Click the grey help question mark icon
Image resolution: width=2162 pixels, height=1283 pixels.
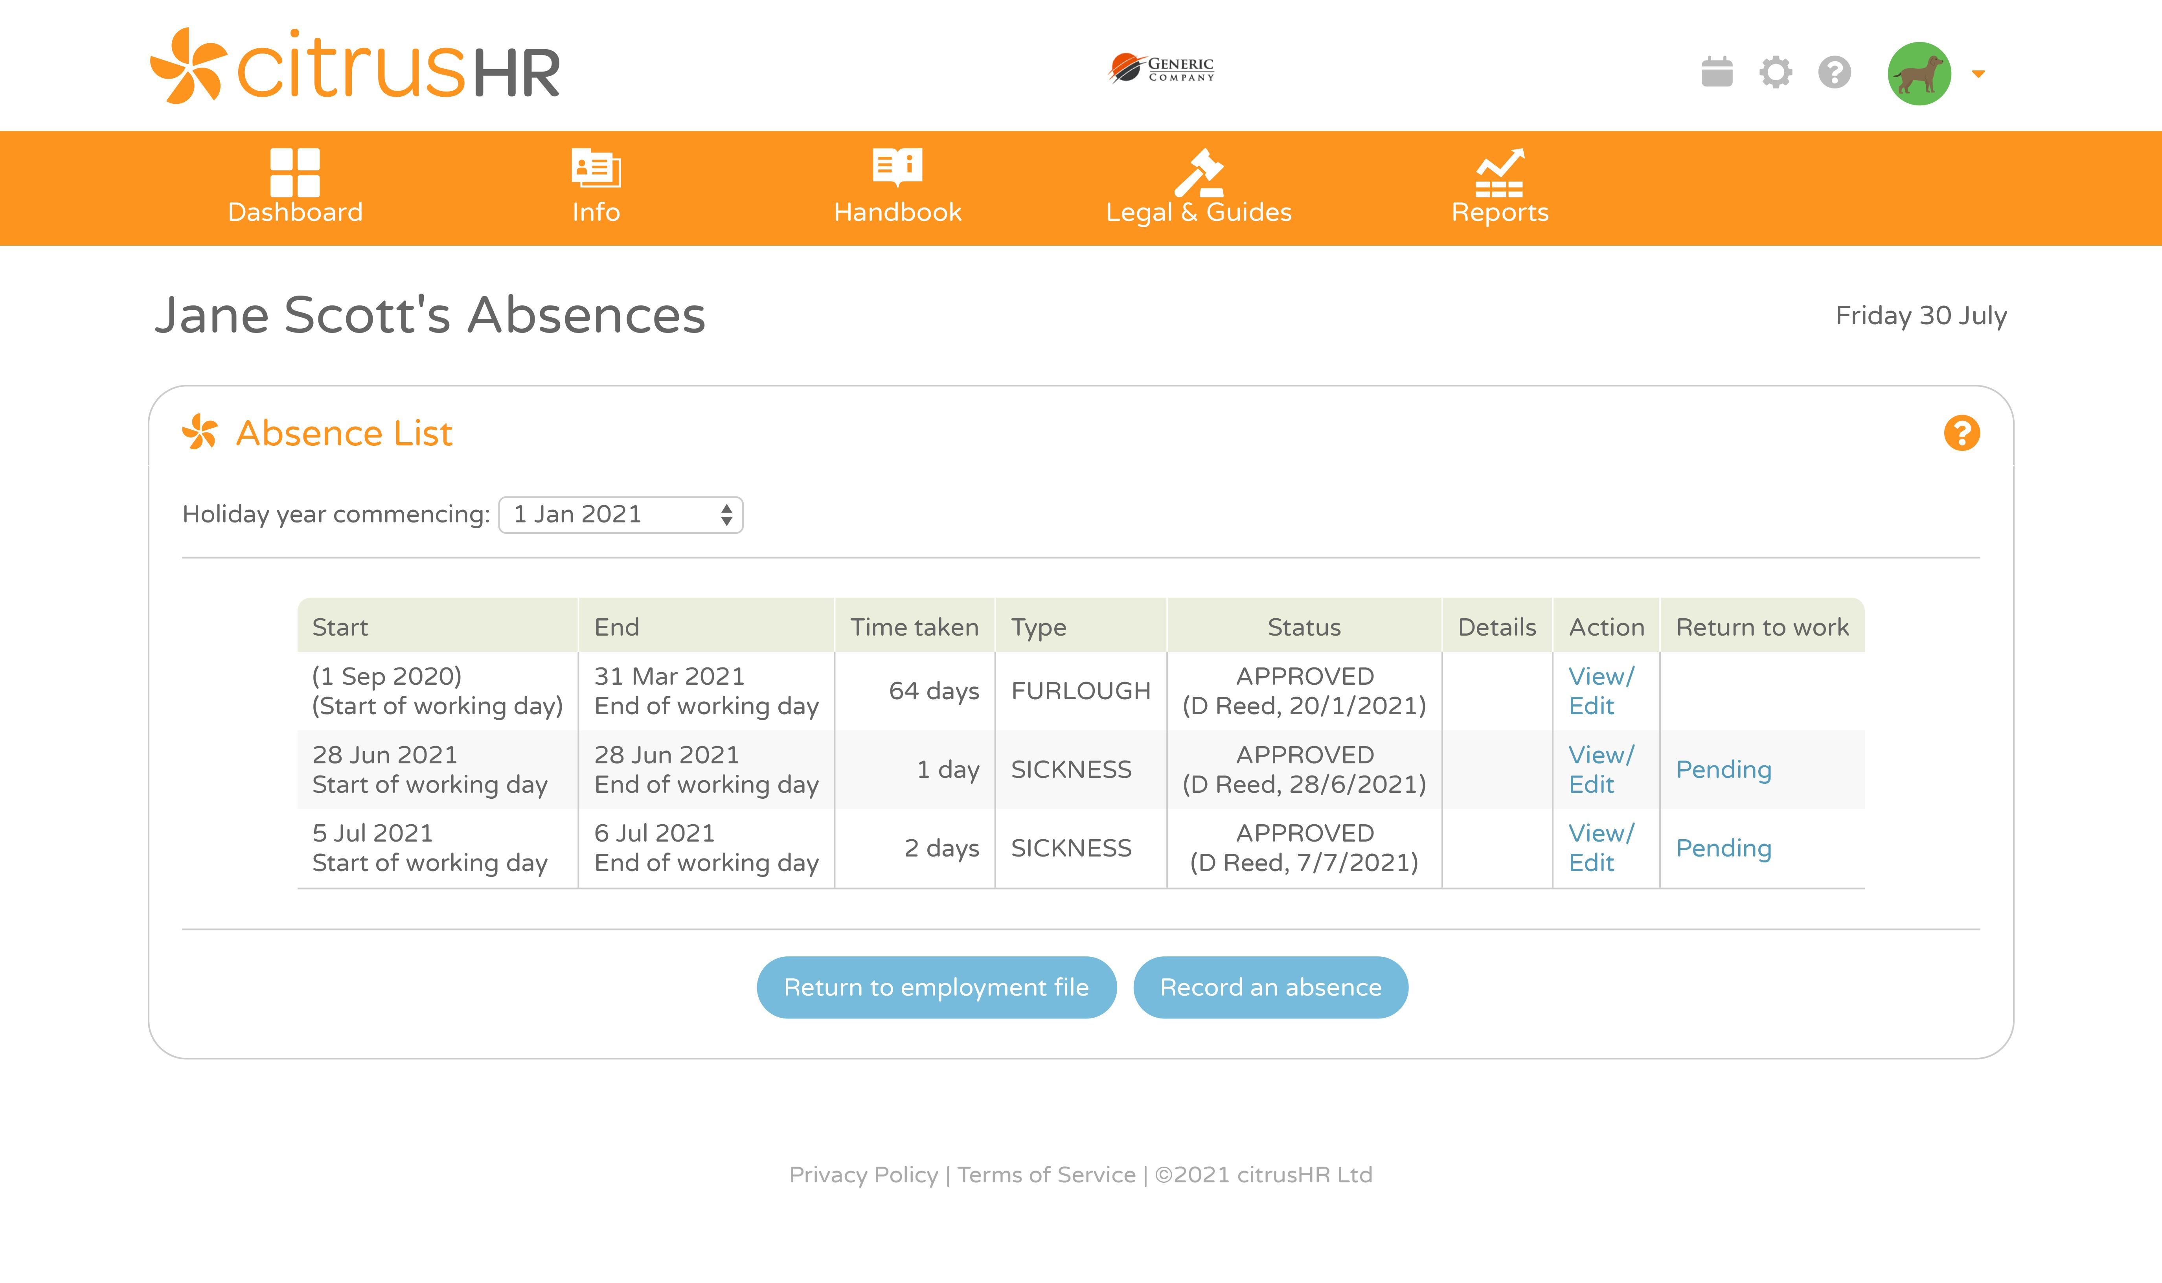[1835, 72]
